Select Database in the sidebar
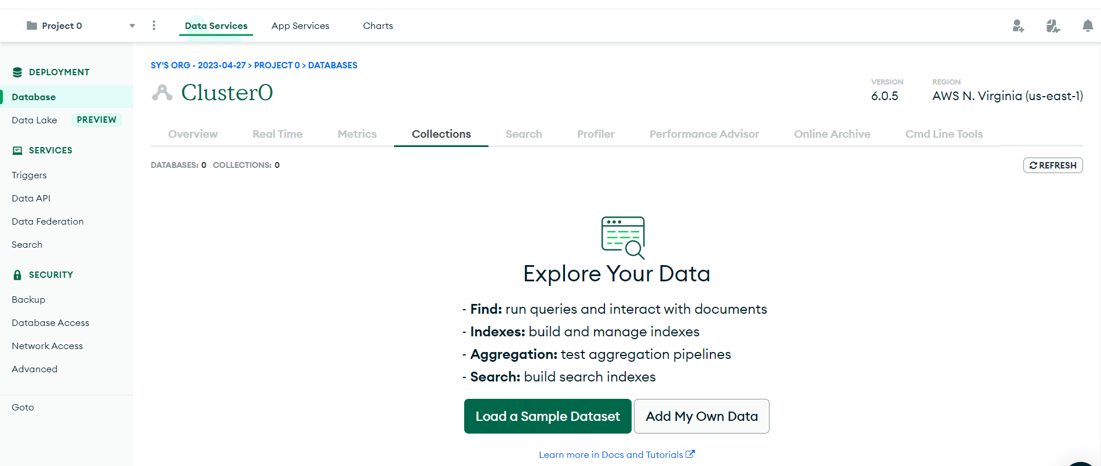Viewport: 1101px width, 466px height. [x=67, y=97]
